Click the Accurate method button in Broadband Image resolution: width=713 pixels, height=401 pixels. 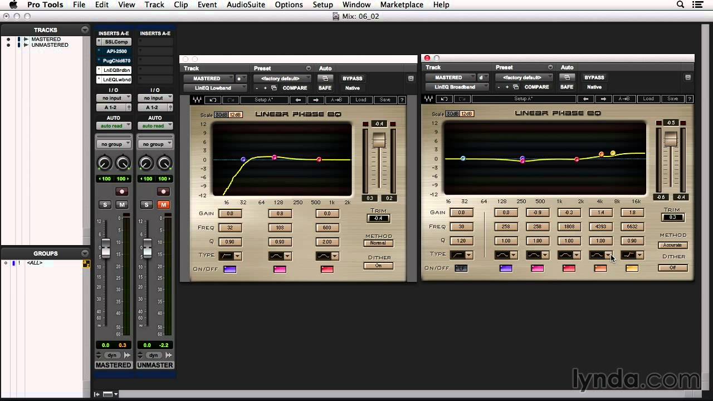click(672, 245)
